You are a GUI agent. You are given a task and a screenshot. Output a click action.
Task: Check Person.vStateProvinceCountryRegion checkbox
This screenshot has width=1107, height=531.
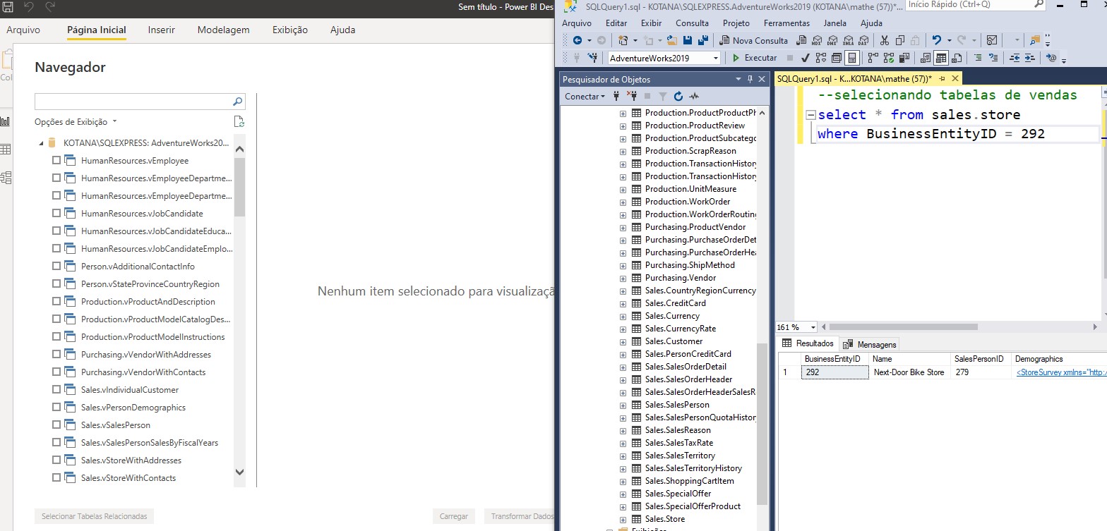tap(56, 283)
